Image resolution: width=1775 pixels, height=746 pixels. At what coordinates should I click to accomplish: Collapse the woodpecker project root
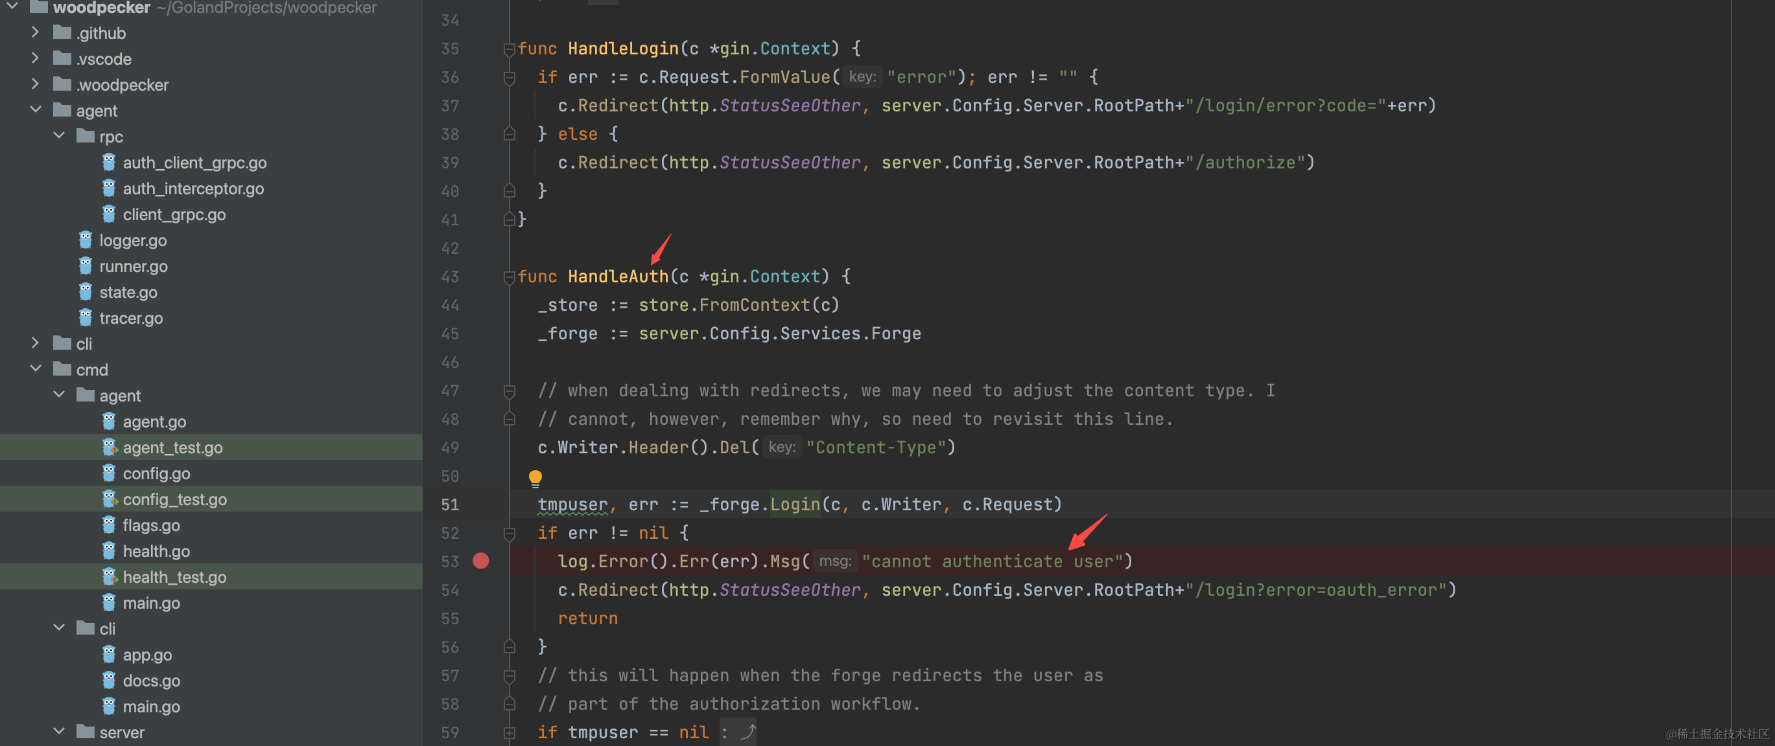coord(12,7)
